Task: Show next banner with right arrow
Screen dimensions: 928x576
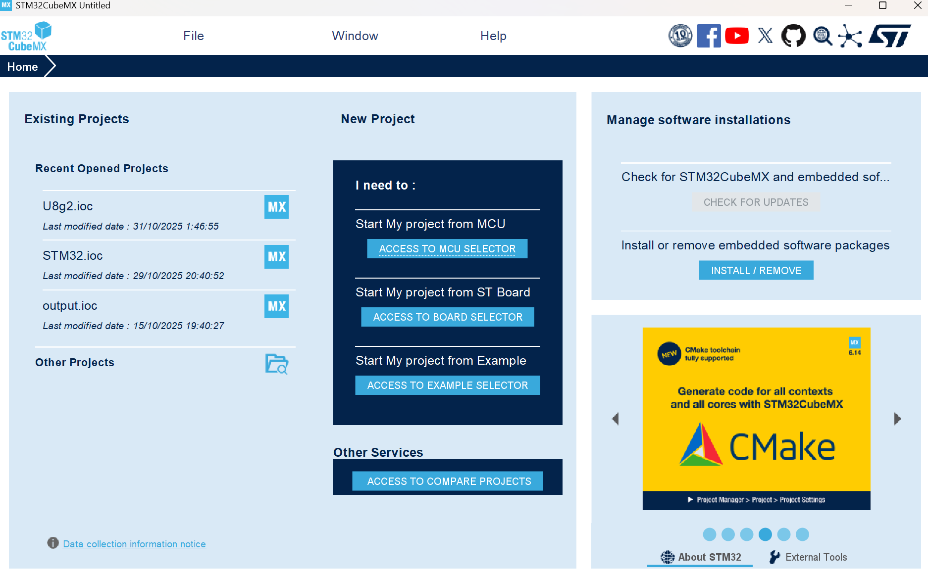Action: pos(897,419)
